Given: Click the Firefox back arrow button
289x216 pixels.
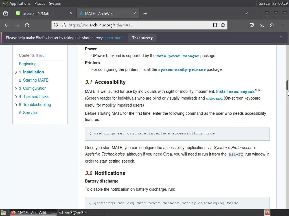Looking at the screenshot, I should click(7, 25).
